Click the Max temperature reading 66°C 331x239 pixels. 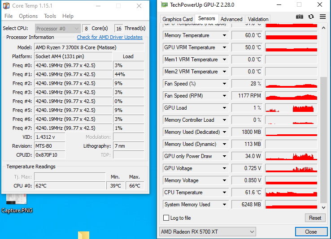click(x=135, y=186)
